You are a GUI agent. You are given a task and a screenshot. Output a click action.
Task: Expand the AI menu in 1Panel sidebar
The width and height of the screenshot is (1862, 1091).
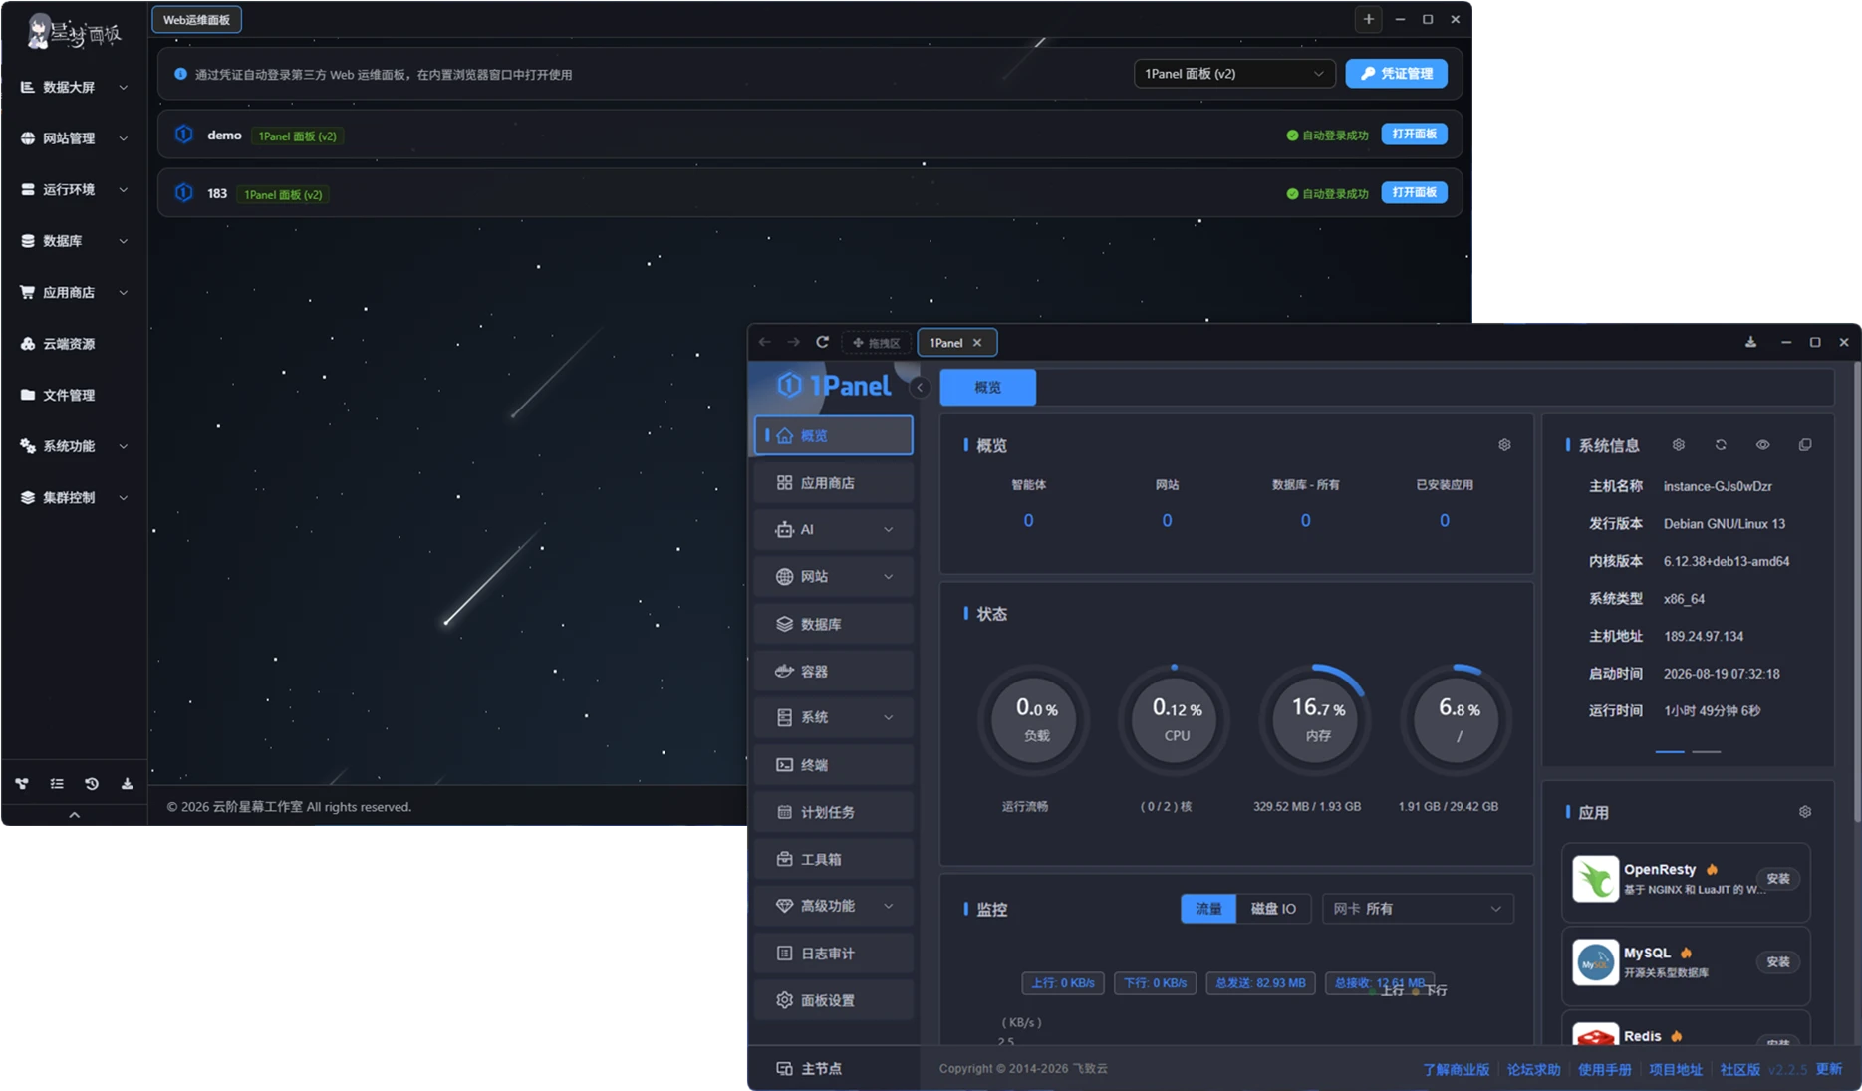point(834,530)
